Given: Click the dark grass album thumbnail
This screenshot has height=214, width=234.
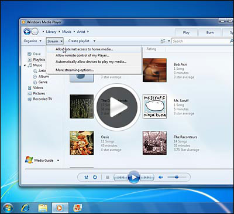Looking at the screenshot, I should pos(82,107).
